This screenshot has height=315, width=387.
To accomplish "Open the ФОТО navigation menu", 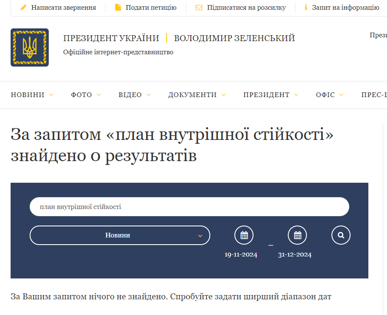I will click(x=81, y=95).
